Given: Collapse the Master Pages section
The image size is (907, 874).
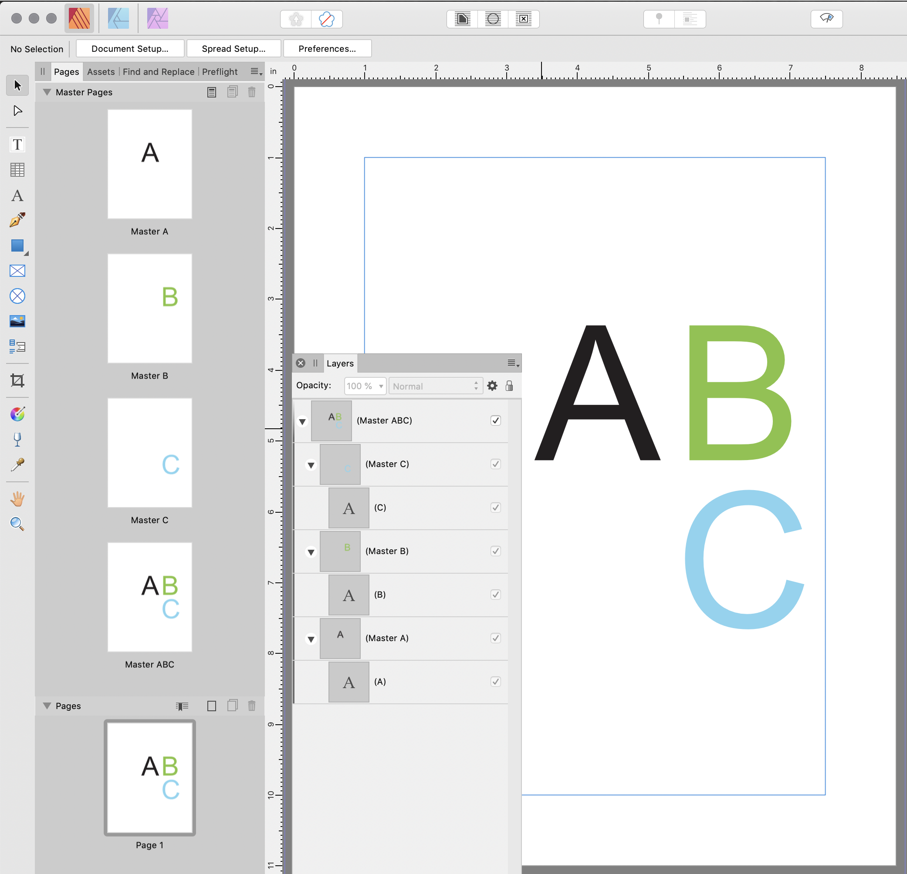Looking at the screenshot, I should (x=47, y=92).
